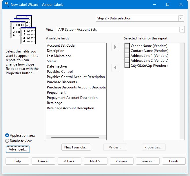This screenshot has height=176, width=190.
Task: Select Contact Name (Vendors) in selected fields
Action: (149, 50)
